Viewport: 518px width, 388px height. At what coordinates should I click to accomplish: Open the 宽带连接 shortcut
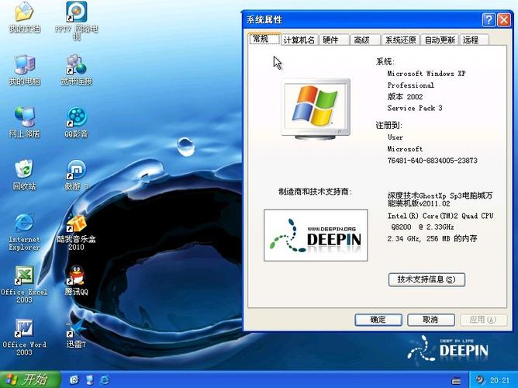point(76,70)
